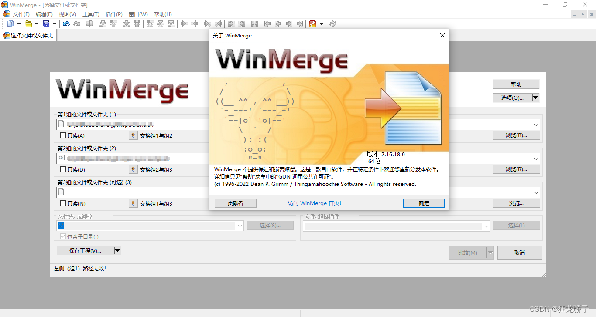Click the Copy All to Right icon
This screenshot has width=596, height=317.
[231, 24]
